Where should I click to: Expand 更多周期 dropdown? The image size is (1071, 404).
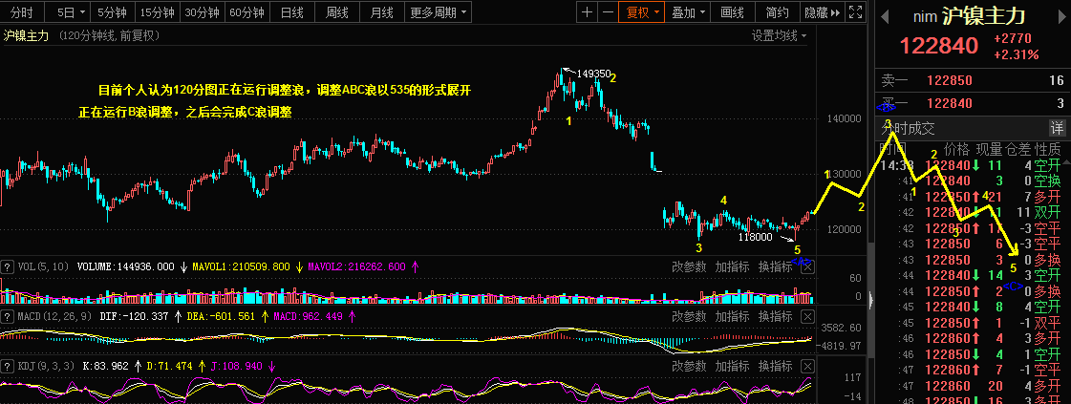pos(439,11)
